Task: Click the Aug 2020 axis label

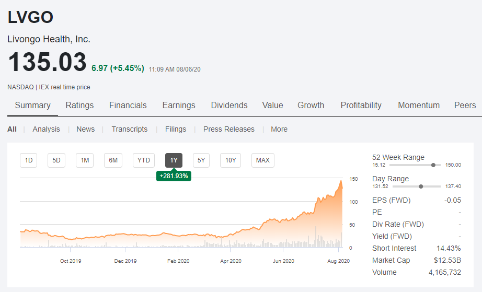Action: click(338, 261)
